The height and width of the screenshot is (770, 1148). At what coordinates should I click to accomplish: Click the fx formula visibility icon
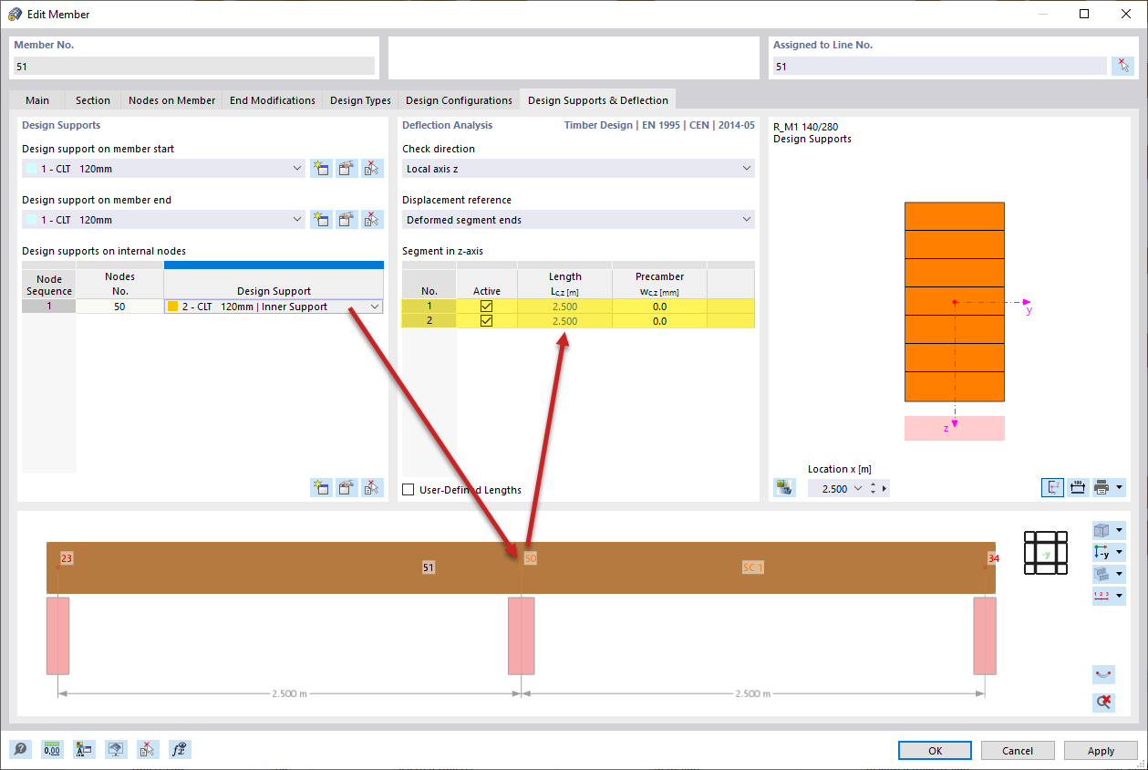pos(180,750)
